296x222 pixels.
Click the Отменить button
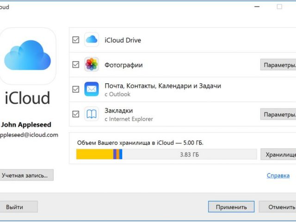click(277, 207)
